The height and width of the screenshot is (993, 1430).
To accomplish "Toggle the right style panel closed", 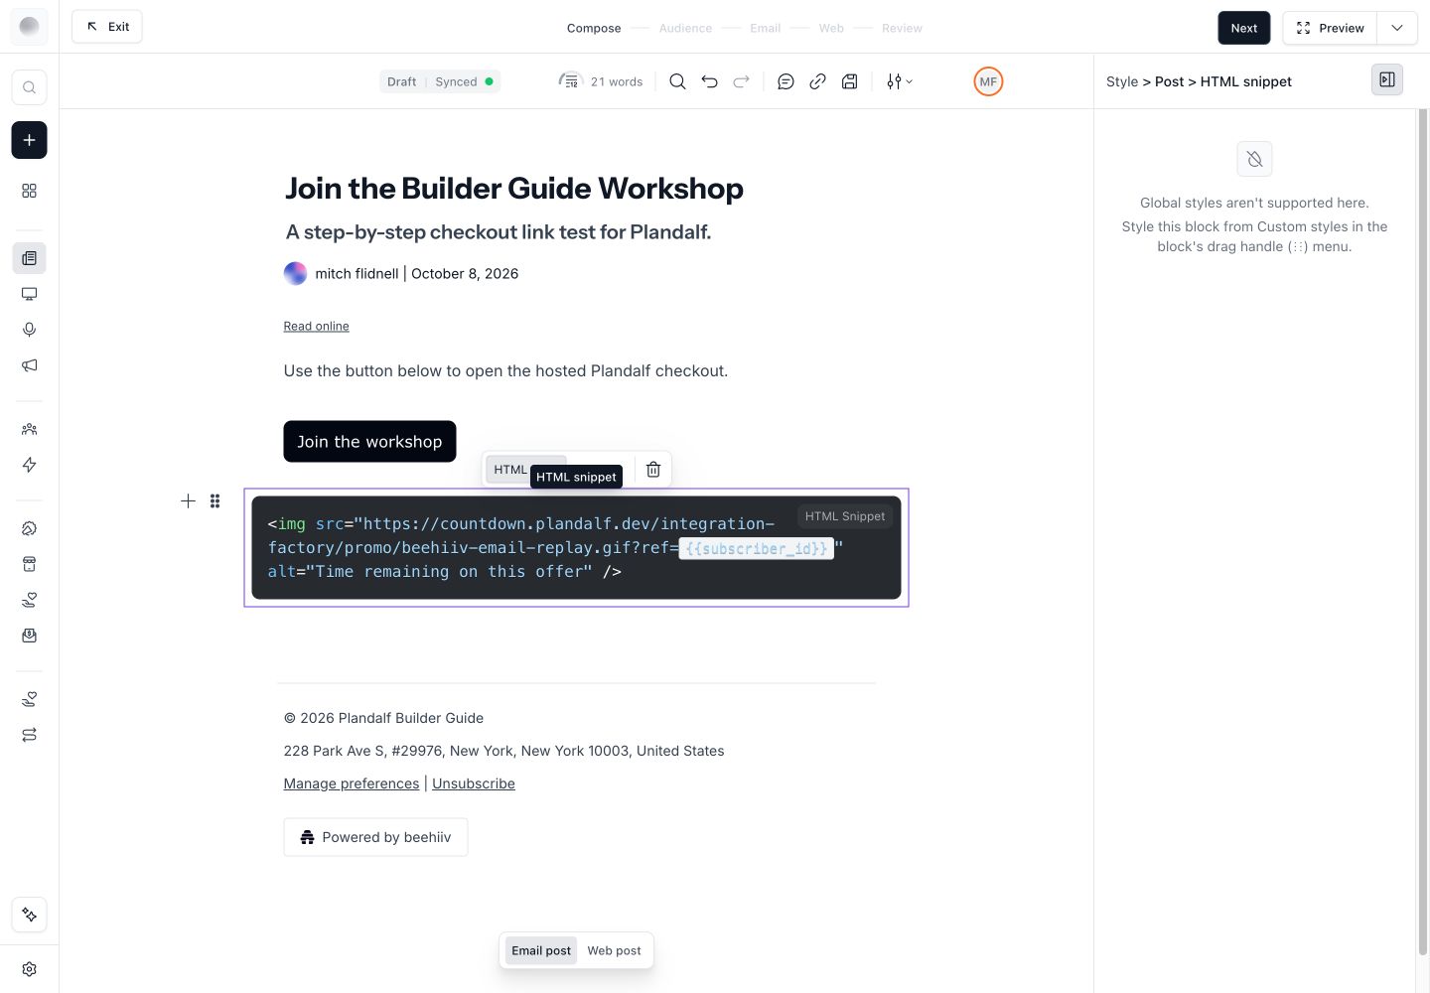I will click(1387, 79).
